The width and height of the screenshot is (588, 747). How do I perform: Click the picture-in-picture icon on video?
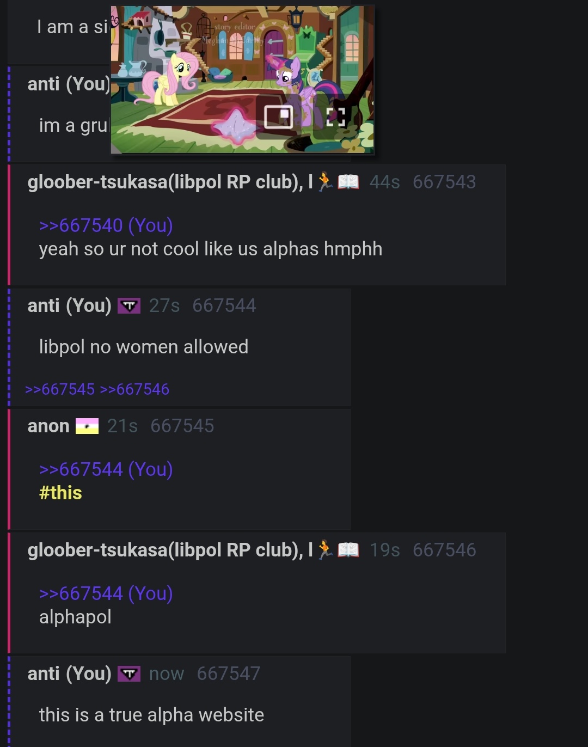click(279, 117)
